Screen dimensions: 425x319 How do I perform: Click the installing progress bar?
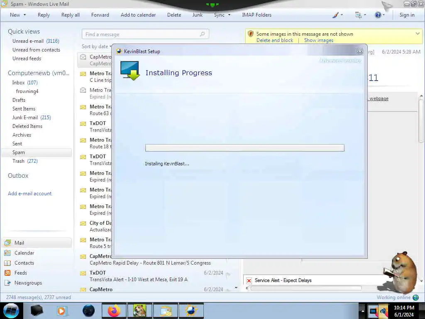pos(245,148)
